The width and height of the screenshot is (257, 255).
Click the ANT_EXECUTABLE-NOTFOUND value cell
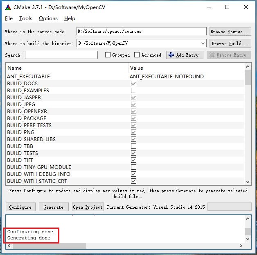[x=167, y=77]
